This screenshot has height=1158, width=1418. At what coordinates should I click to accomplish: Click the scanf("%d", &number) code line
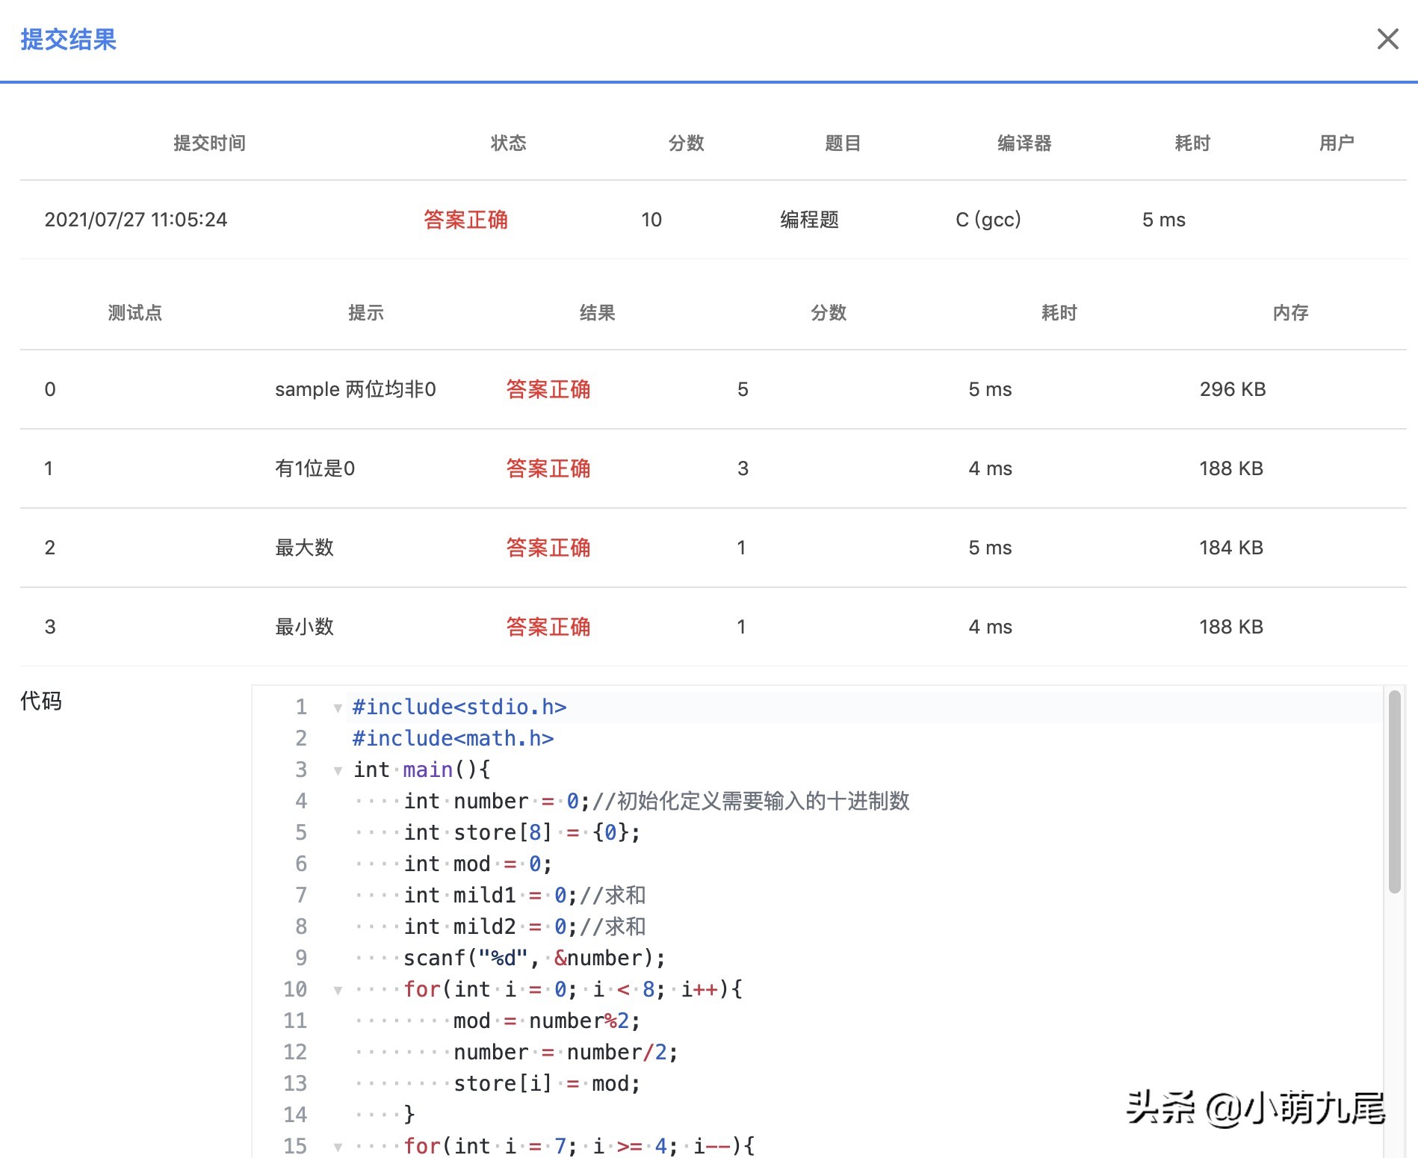534,958
